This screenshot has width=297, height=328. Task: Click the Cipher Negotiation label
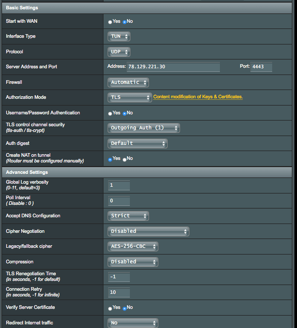pos(25,231)
